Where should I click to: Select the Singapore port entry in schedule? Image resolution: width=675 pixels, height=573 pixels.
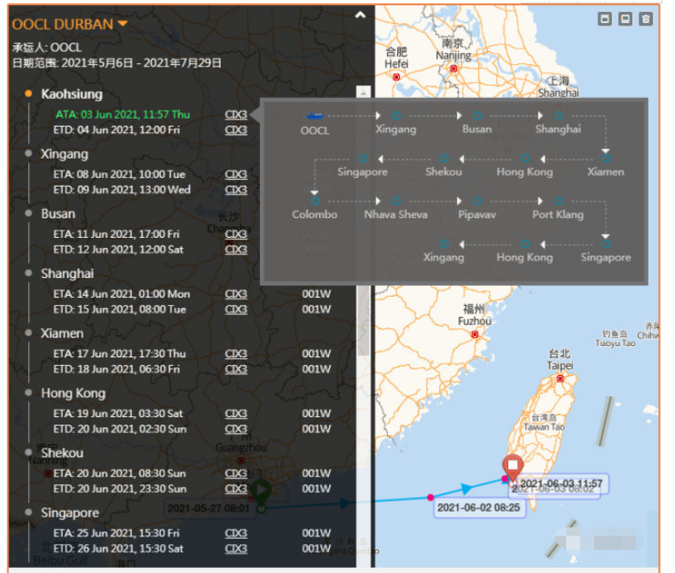(70, 513)
